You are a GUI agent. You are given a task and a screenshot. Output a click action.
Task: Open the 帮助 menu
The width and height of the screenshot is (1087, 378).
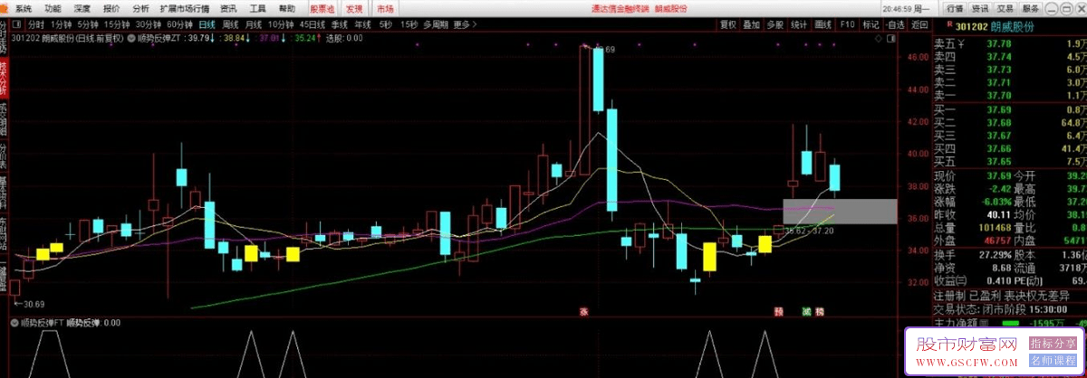pyautogui.click(x=287, y=7)
